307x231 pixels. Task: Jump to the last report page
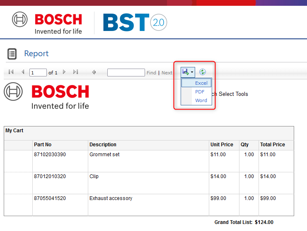75,72
